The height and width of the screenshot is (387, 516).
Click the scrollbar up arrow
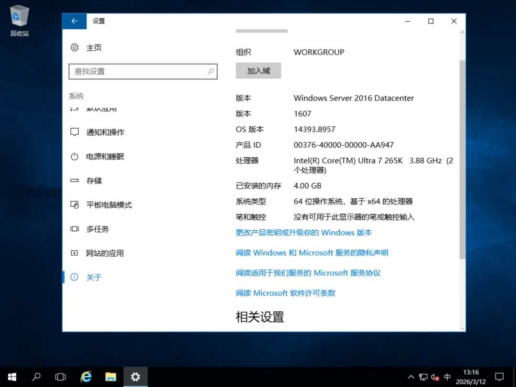pyautogui.click(x=462, y=32)
